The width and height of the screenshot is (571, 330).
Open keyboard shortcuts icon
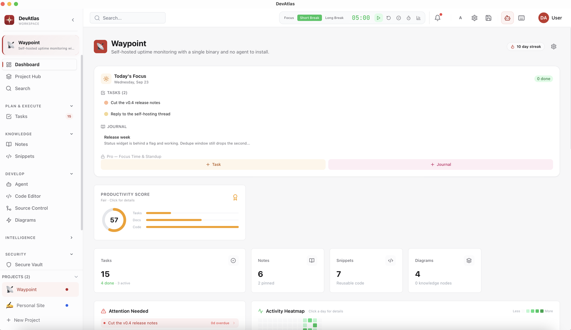pyautogui.click(x=521, y=18)
